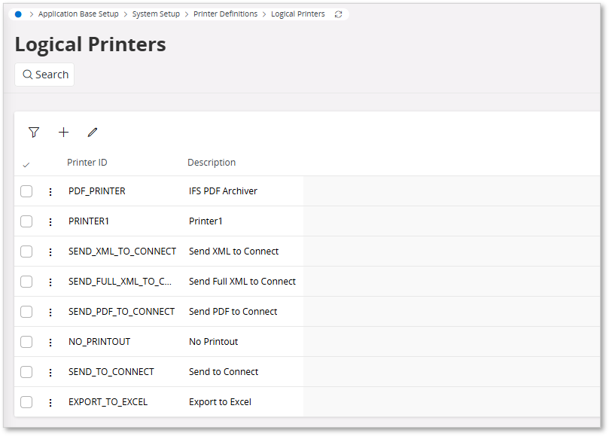Open the filter panel using the funnel icon

tap(33, 132)
